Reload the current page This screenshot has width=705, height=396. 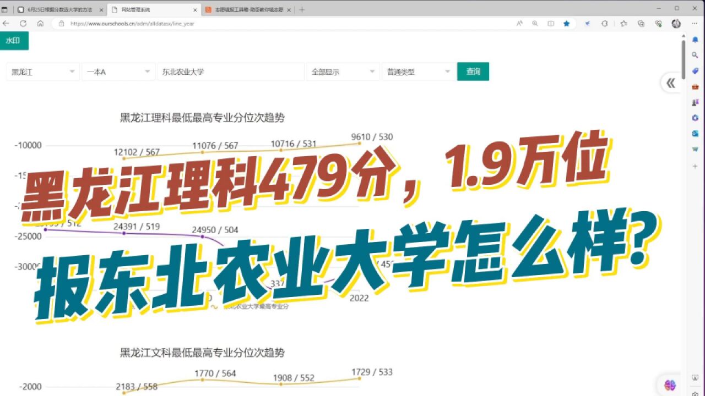coord(23,24)
